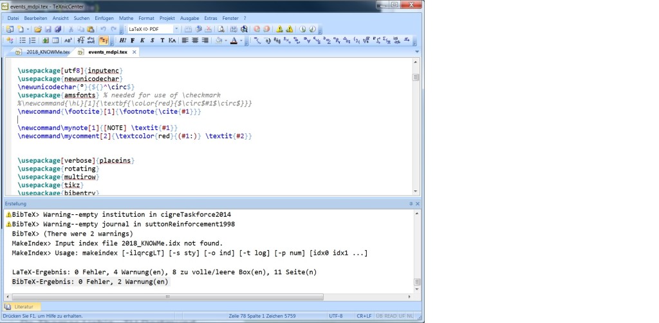This screenshot has height=323, width=659.
Task: Click the LaTeX-Ergebnis result line
Action: 164,272
